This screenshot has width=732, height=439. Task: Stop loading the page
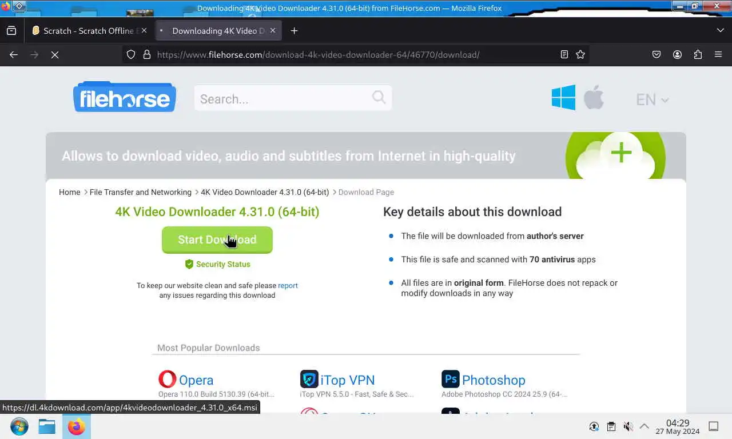click(55, 55)
